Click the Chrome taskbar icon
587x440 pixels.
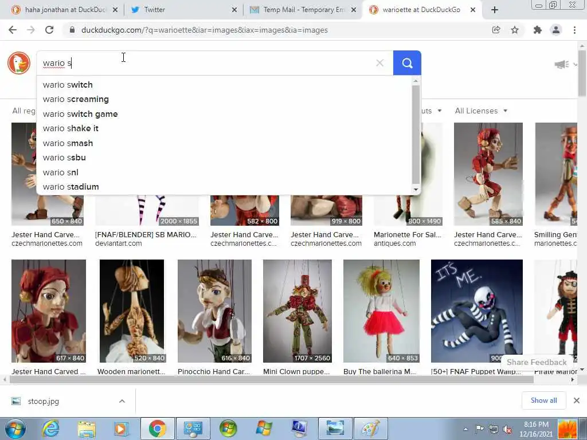[x=157, y=429]
